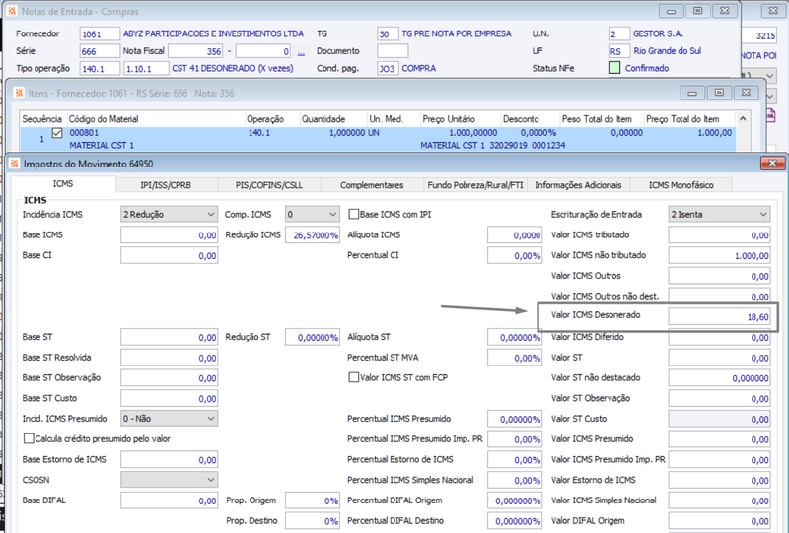Click the green Status NFe indicator
The width and height of the screenshot is (789, 533).
pos(614,68)
